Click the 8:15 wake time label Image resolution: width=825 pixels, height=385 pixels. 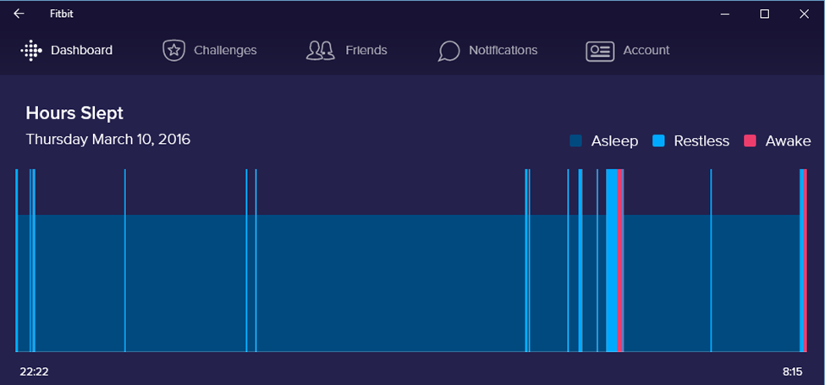pos(792,371)
